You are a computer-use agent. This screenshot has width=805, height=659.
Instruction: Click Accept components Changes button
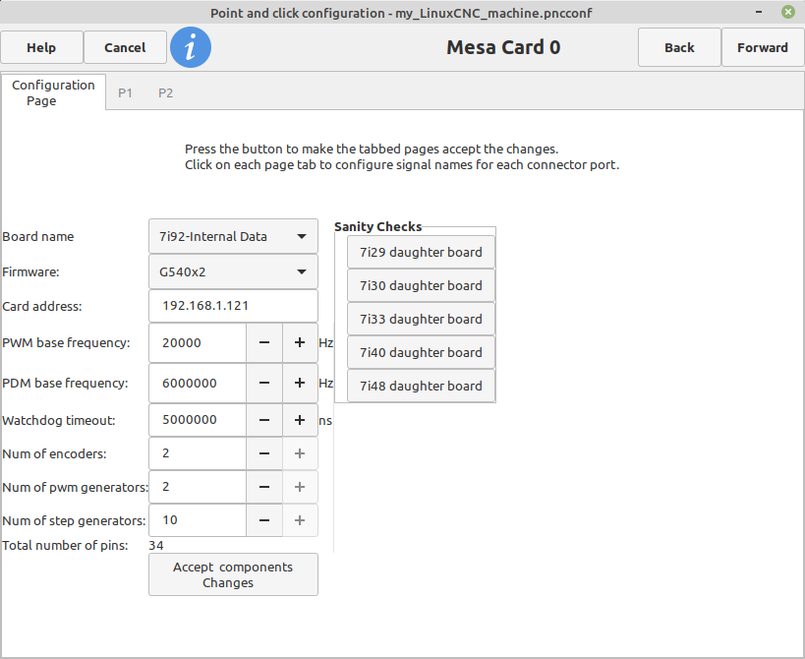coord(233,574)
